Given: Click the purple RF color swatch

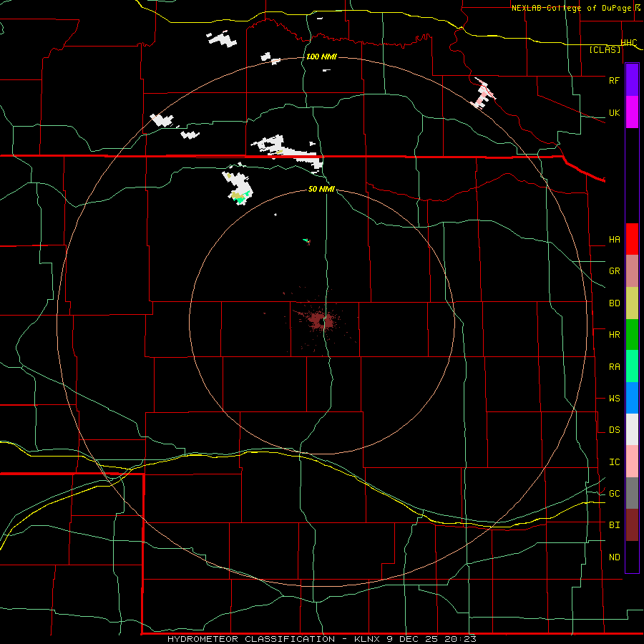Looking at the screenshot, I should coord(632,79).
